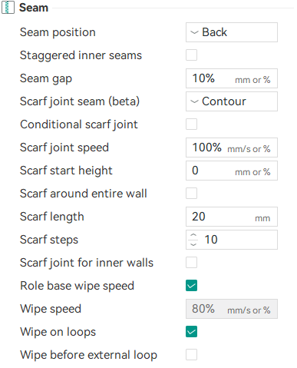The height and width of the screenshot is (368, 297).
Task: Tick Scarf joint for inner walls
Action: pyautogui.click(x=191, y=263)
